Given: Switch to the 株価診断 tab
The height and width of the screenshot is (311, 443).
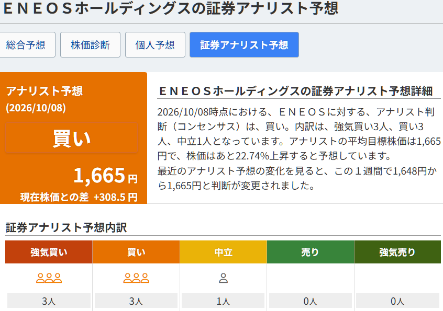Looking at the screenshot, I should (90, 45).
